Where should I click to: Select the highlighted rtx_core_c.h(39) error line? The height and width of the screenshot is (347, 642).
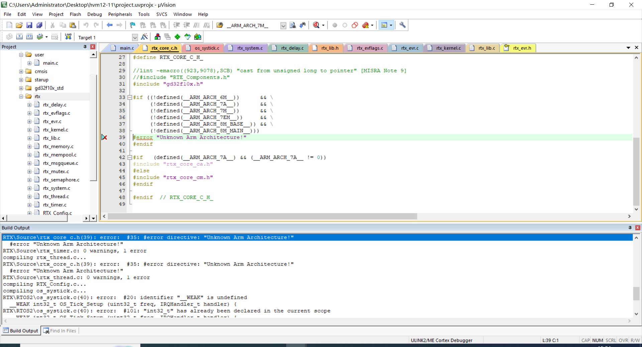pos(317,238)
